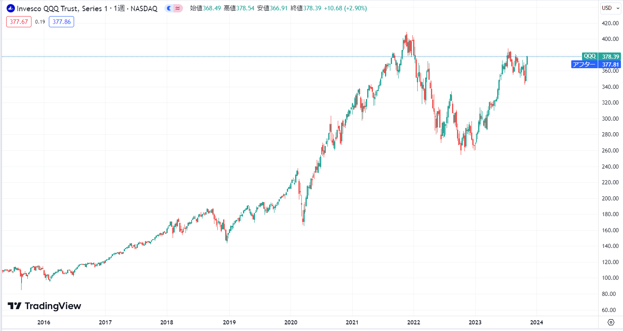Click the pink delayed-data wavy icon
This screenshot has width=623, height=331.
[x=178, y=8]
